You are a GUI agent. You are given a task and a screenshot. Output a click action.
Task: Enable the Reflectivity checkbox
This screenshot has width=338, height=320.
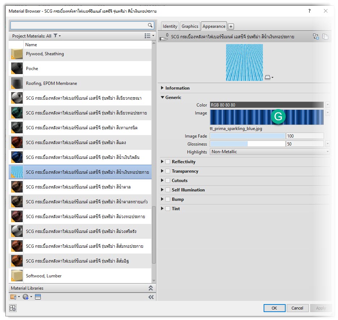tap(168, 162)
